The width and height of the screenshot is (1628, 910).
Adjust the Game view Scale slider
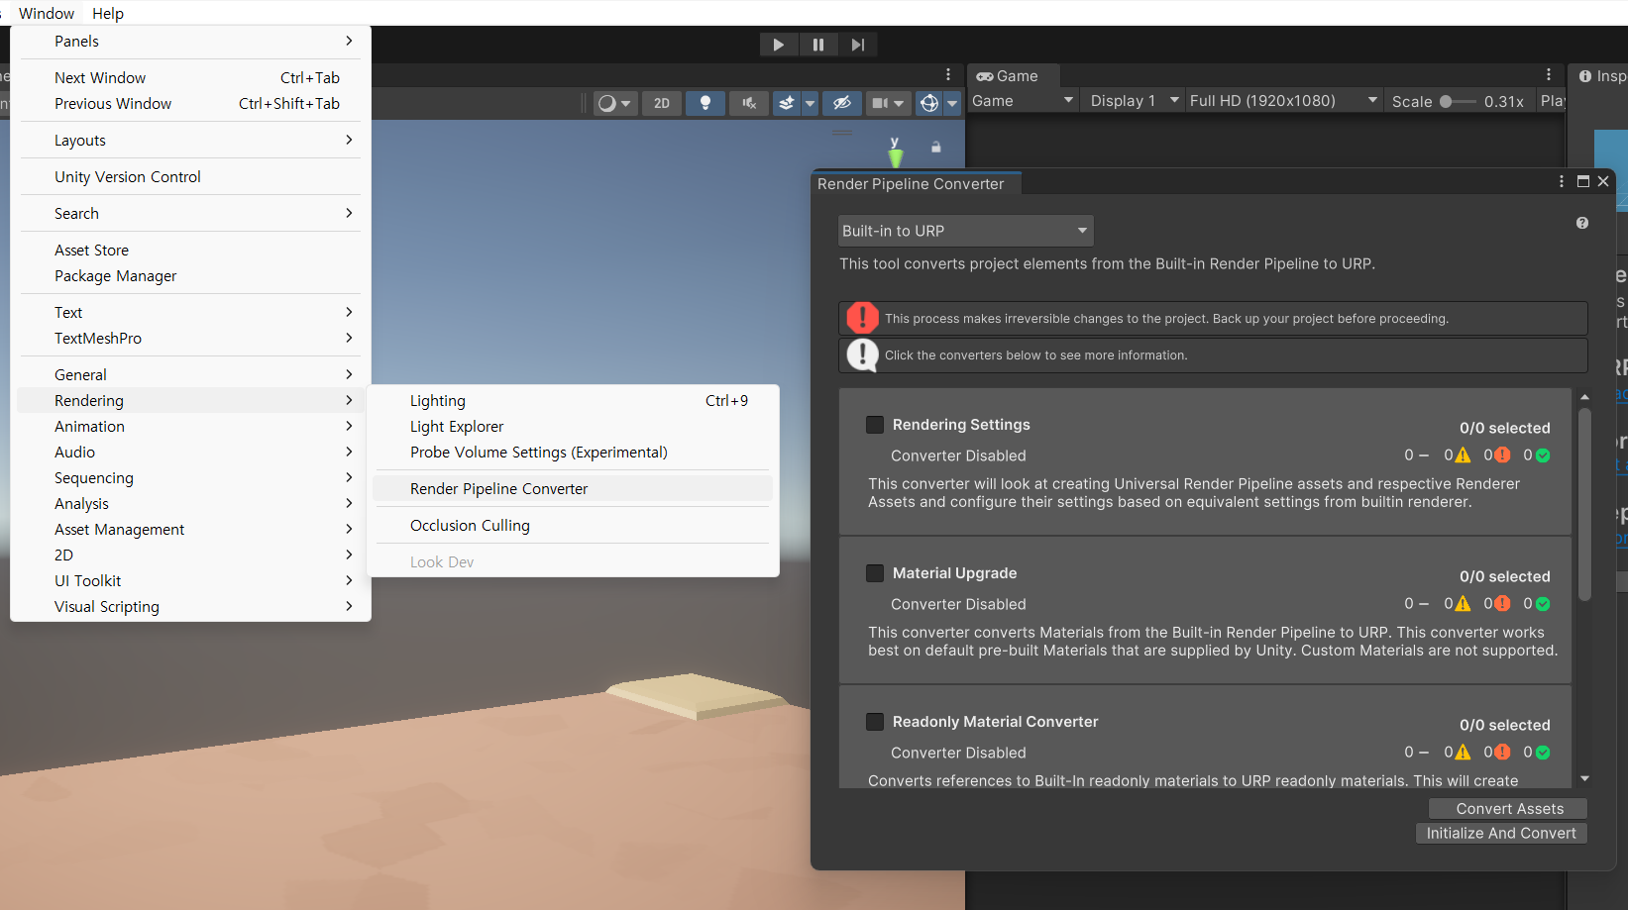[x=1457, y=101]
